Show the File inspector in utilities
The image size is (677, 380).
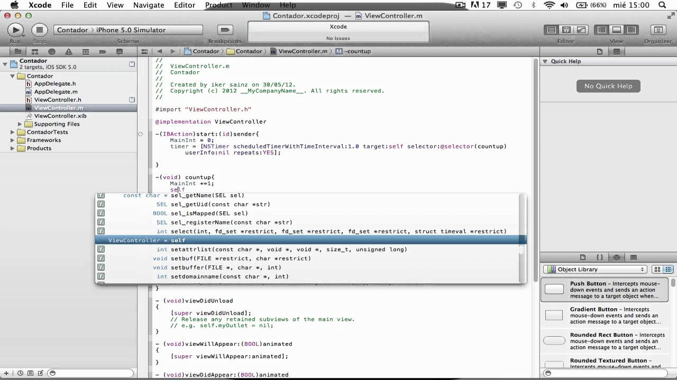[600, 52]
